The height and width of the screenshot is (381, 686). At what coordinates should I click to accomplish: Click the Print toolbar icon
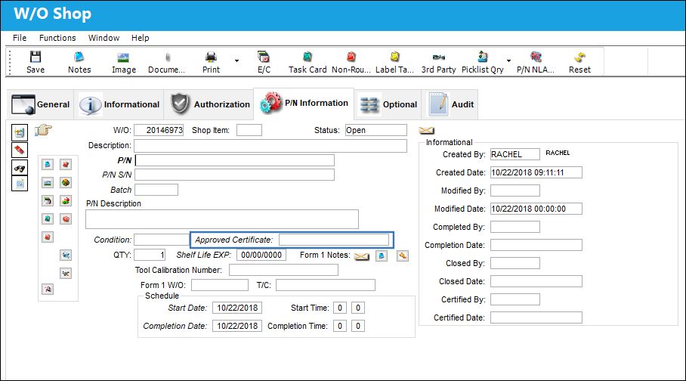click(x=211, y=57)
